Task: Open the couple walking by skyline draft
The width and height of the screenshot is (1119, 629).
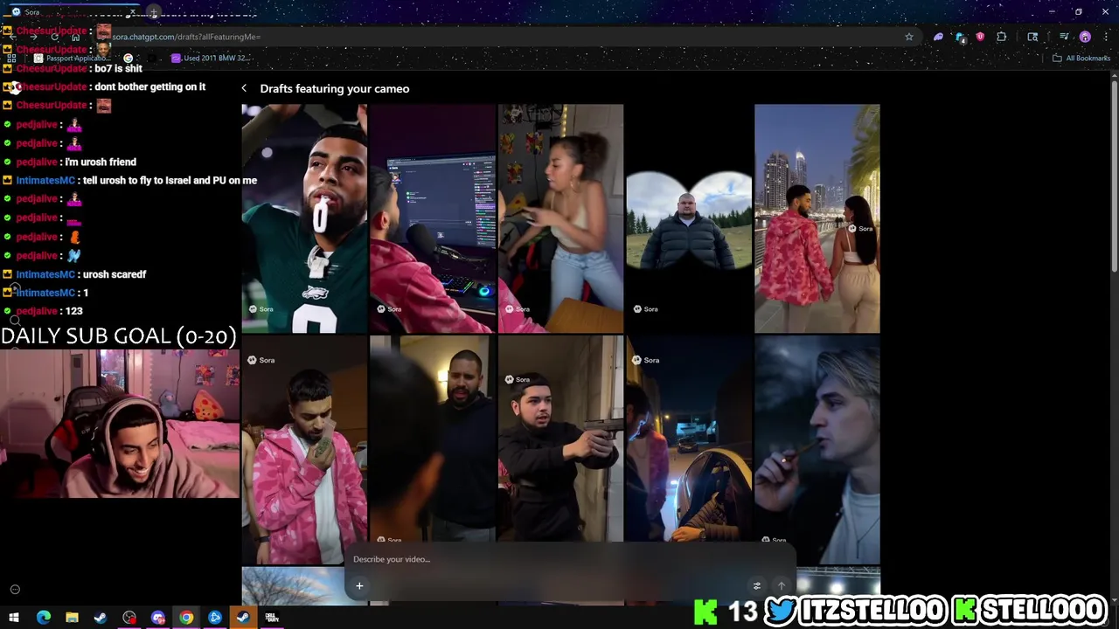Action: 817,218
